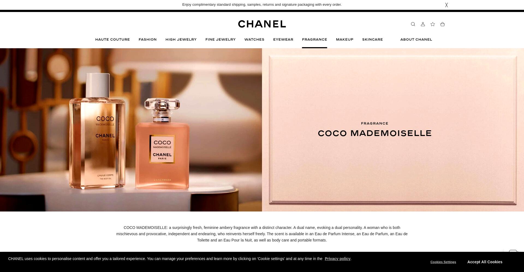This screenshot has width=524, height=272.
Task: Open the Watches menu item
Action: coord(254,40)
